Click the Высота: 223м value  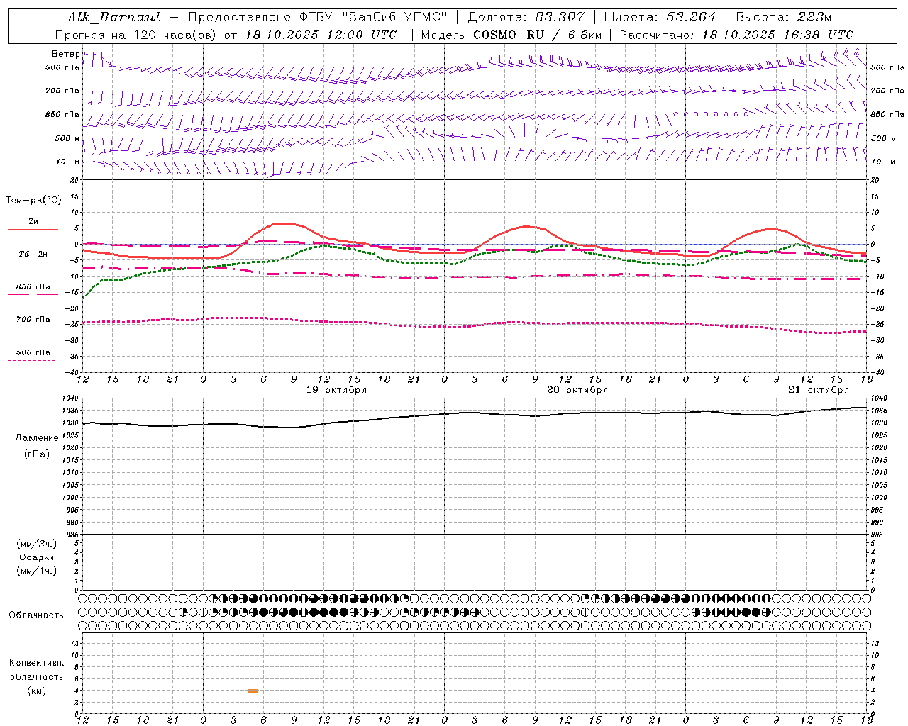783,17
